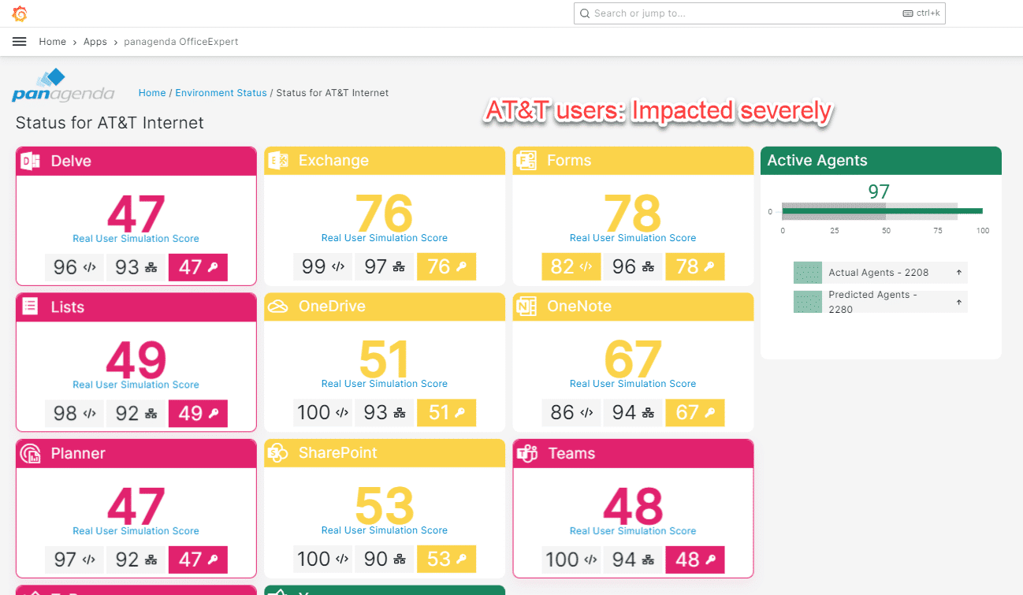Click the OneNote app icon

(526, 307)
